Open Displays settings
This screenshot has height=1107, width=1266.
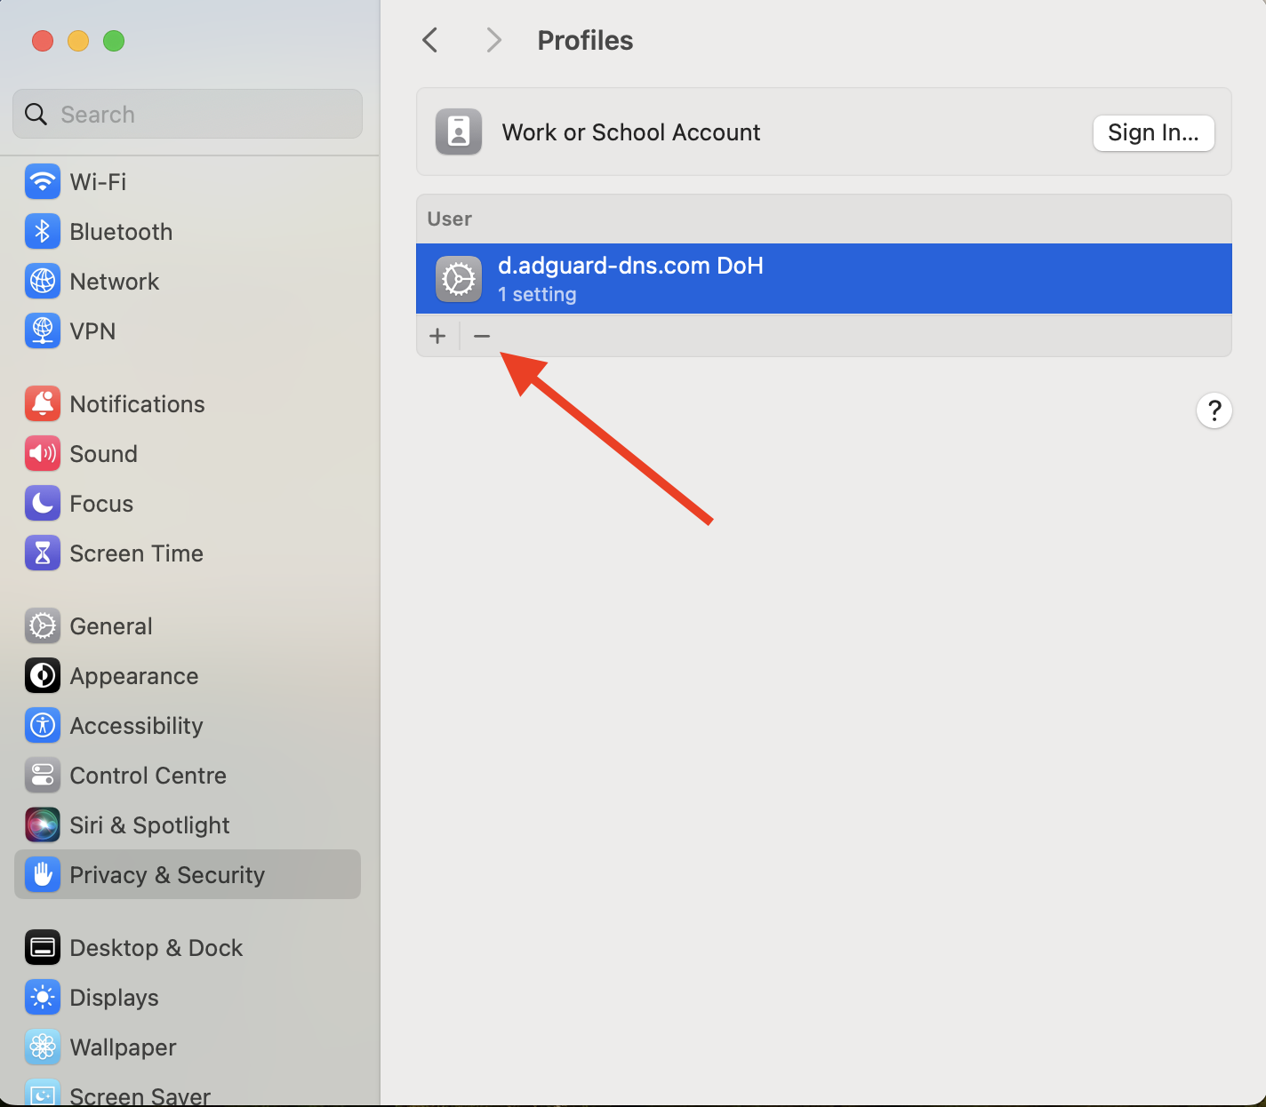click(114, 997)
